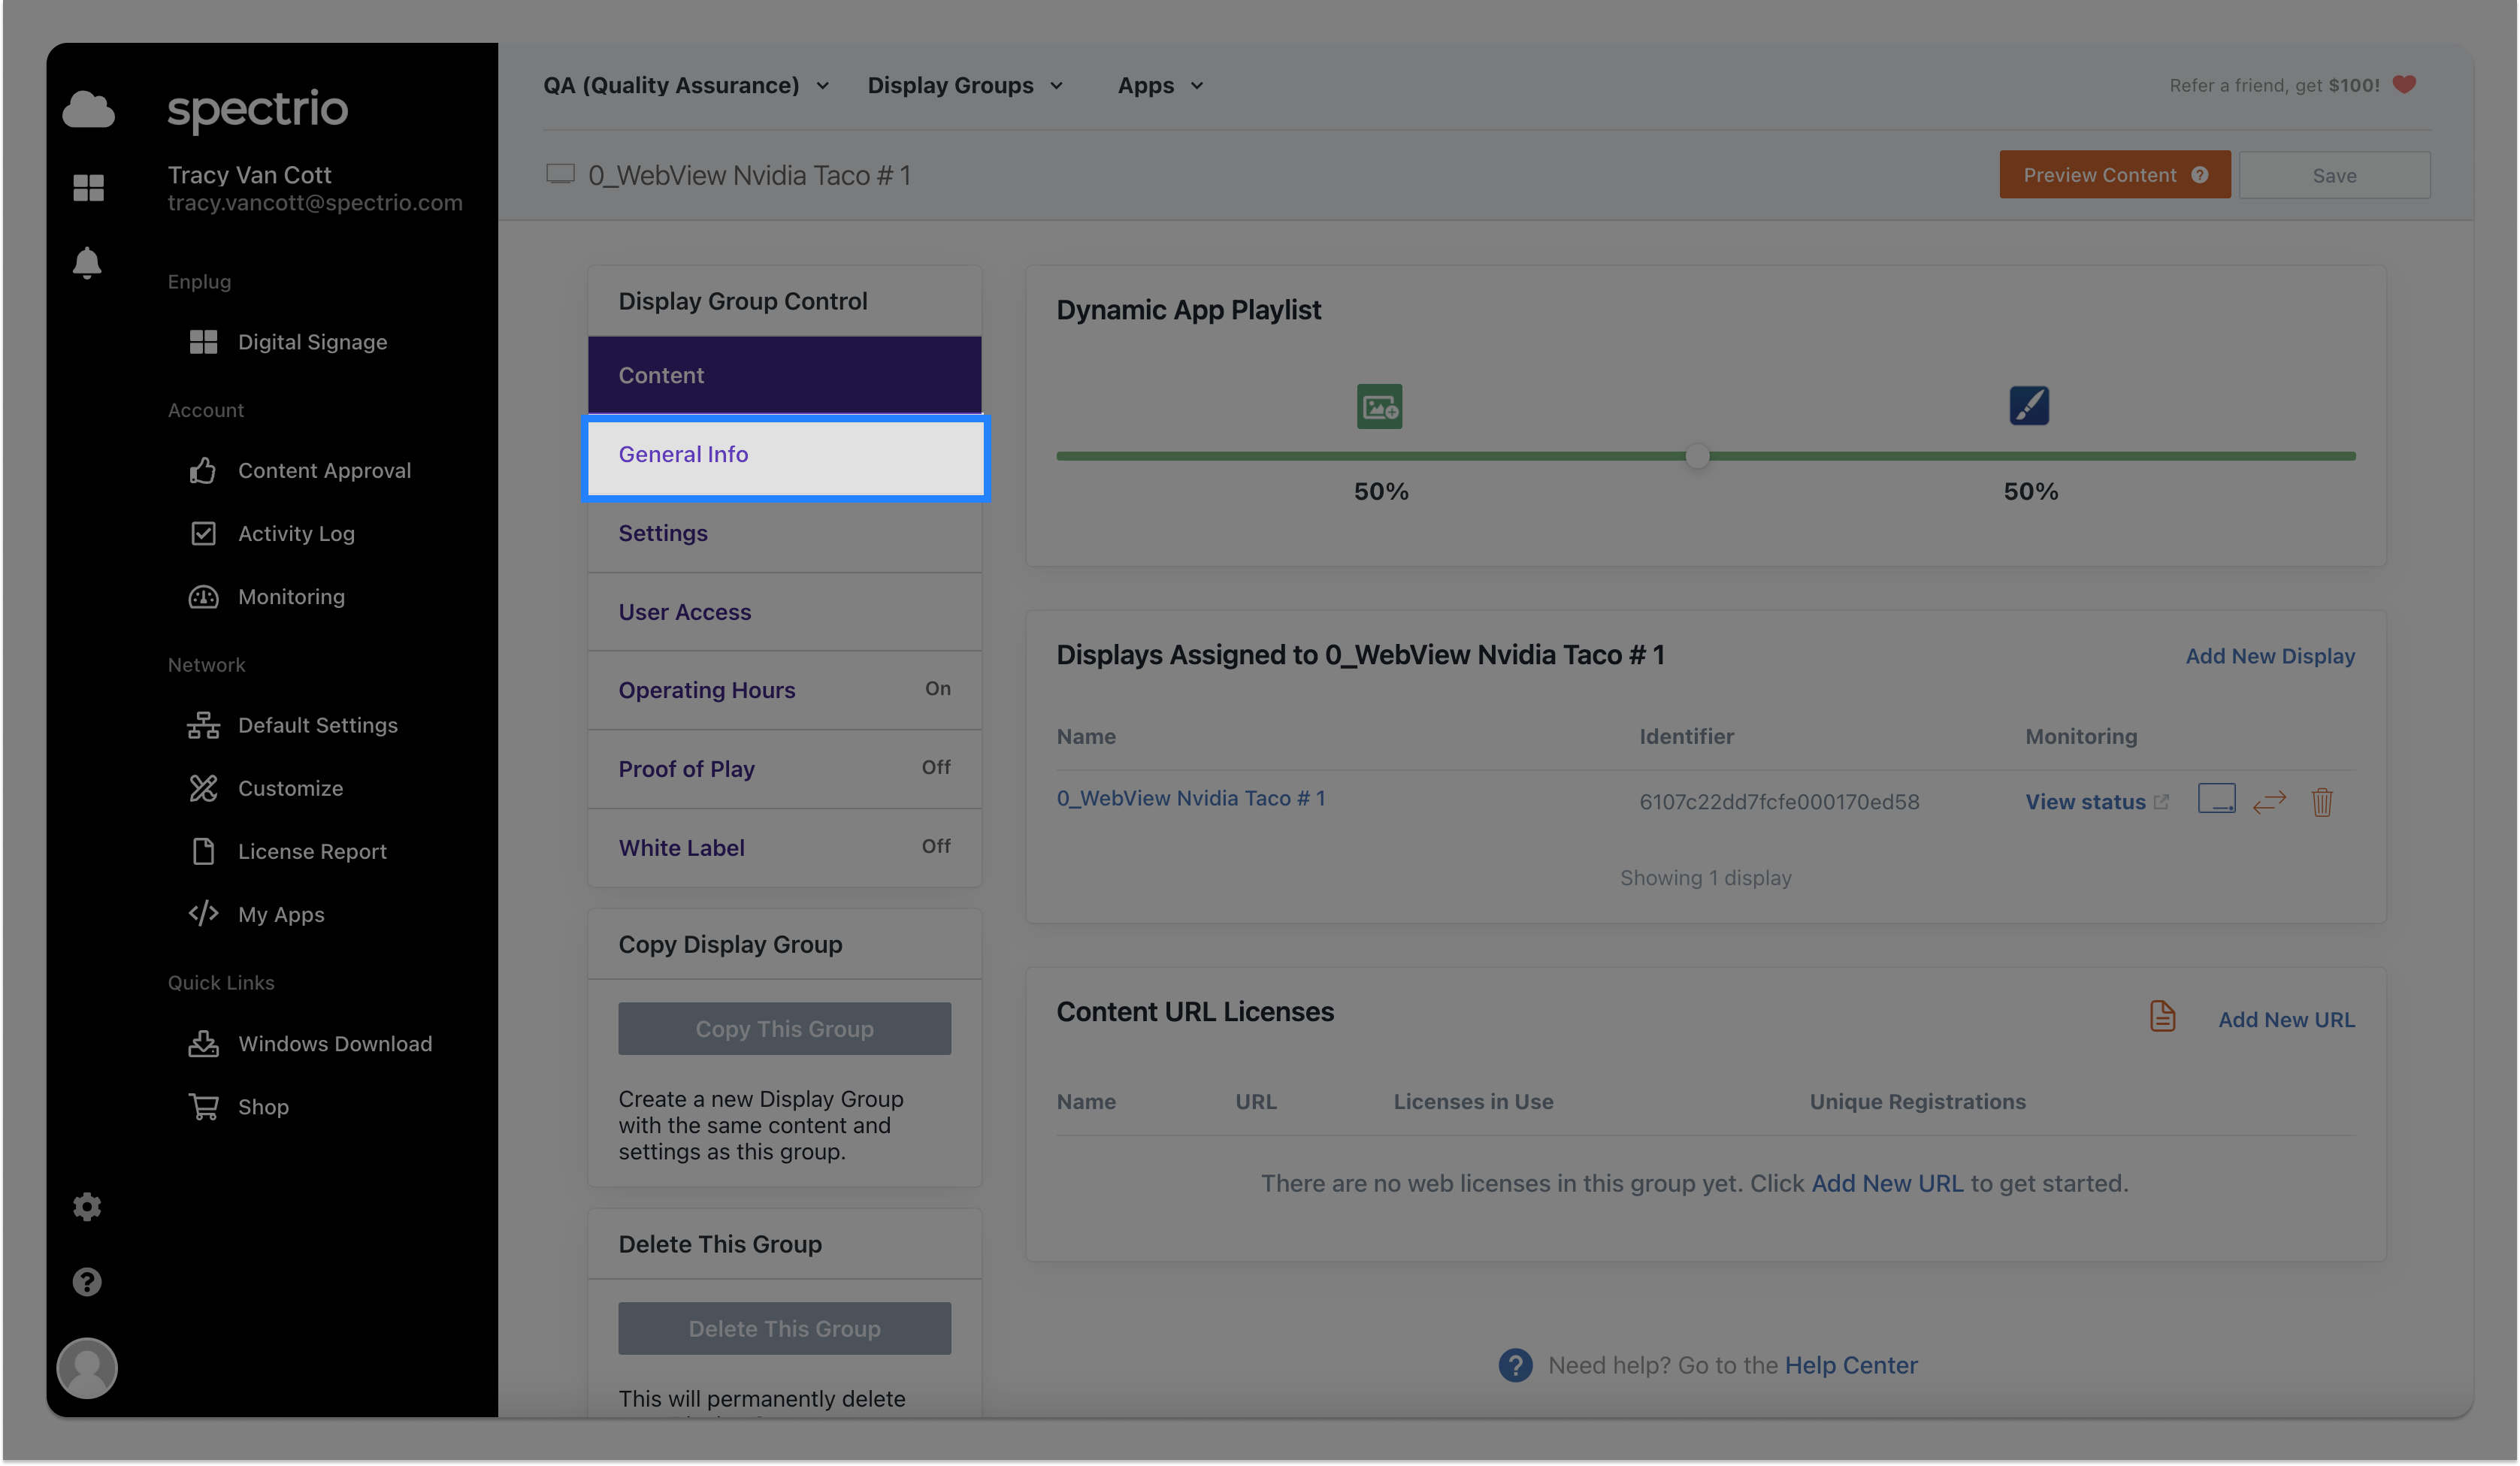This screenshot has width=2520, height=1466.
Task: Click the Default Settings network icon
Action: pos(203,725)
